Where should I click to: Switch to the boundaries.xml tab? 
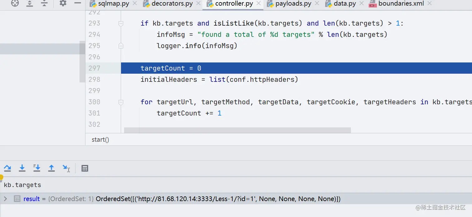click(401, 4)
